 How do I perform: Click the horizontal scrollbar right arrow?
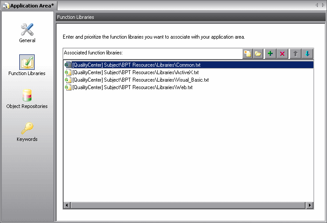click(310, 205)
